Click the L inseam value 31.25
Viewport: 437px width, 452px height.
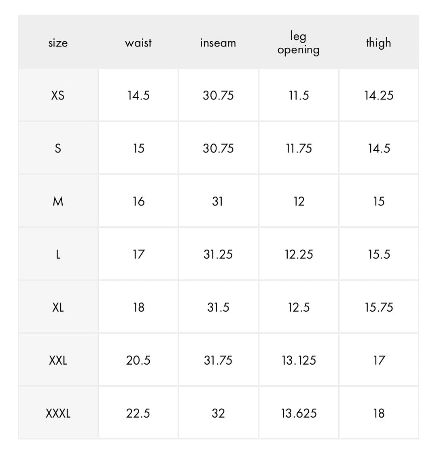(218, 254)
